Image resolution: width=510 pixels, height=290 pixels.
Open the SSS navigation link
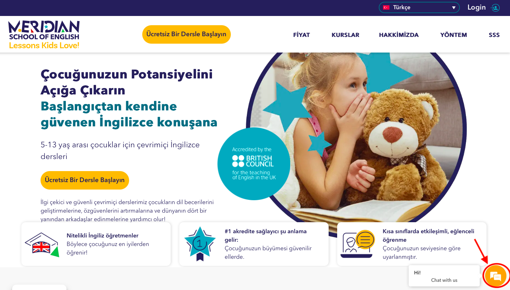(x=494, y=35)
